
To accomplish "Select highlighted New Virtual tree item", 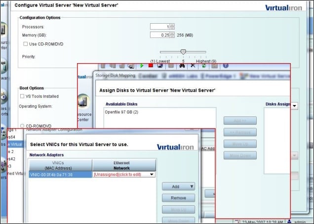I will point(15,145).
